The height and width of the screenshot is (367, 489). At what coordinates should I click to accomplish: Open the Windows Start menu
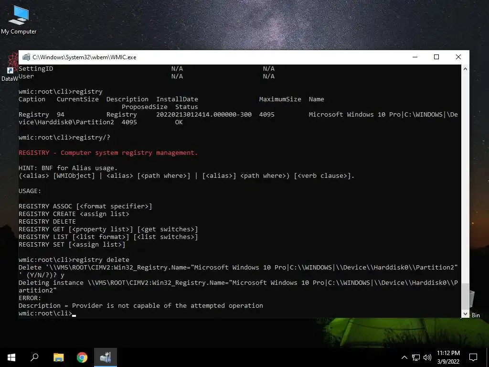click(11, 357)
